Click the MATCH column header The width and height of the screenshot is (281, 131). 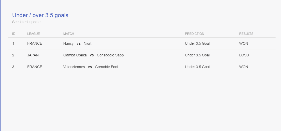(69, 34)
